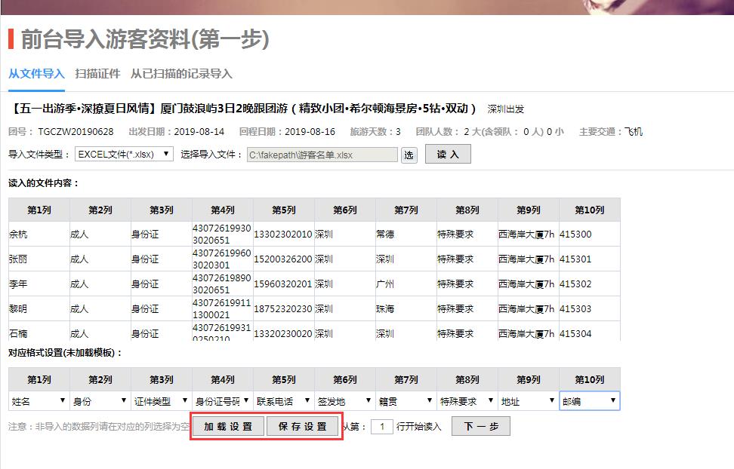
Task: Click the file path input field
Action: 322,155
